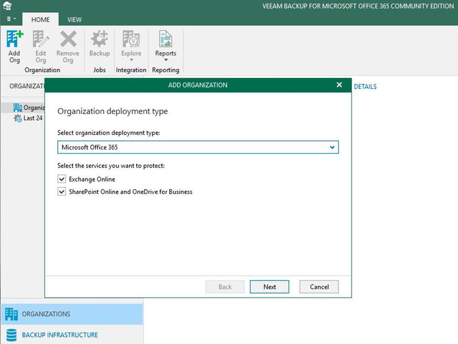
Task: Switch to the VIEW ribbon tab
Action: [x=74, y=19]
